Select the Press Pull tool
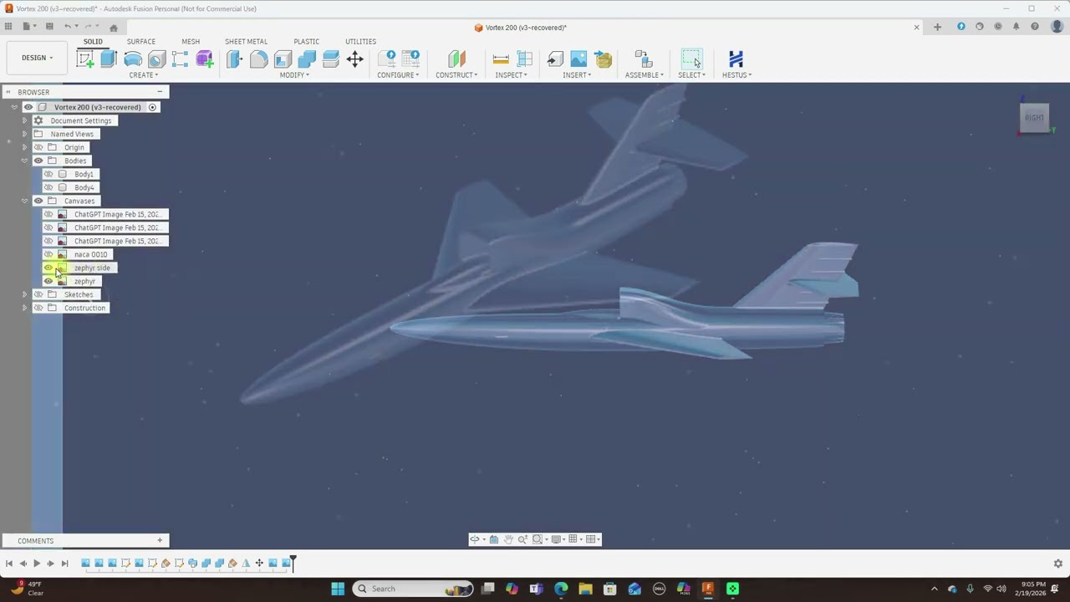This screenshot has height=602, width=1070. pyautogui.click(x=235, y=59)
